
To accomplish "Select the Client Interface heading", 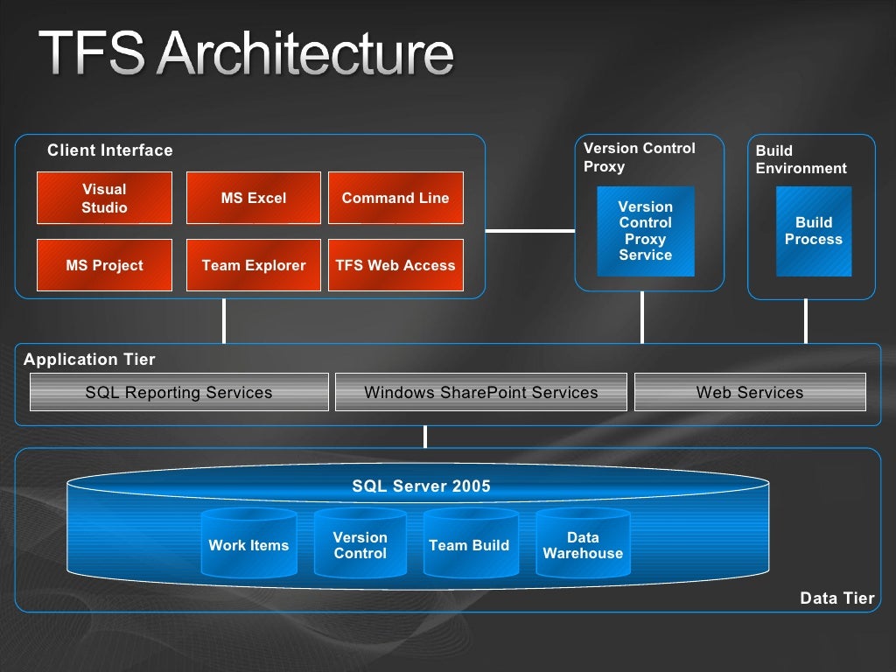I will pyautogui.click(x=109, y=150).
